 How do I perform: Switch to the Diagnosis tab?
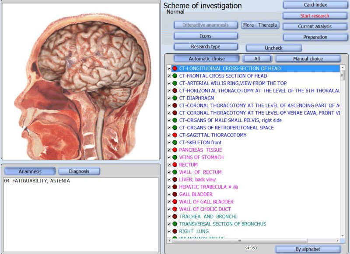(x=79, y=171)
